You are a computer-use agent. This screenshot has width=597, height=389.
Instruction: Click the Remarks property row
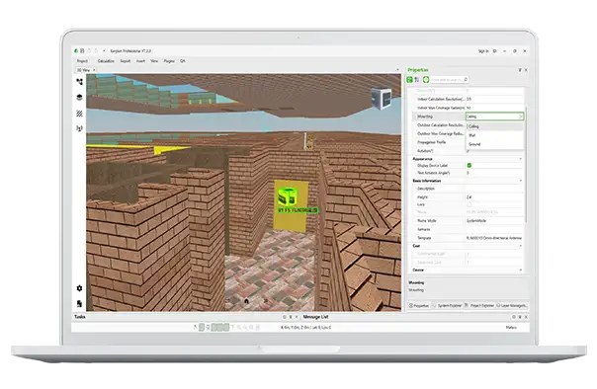[468, 229]
